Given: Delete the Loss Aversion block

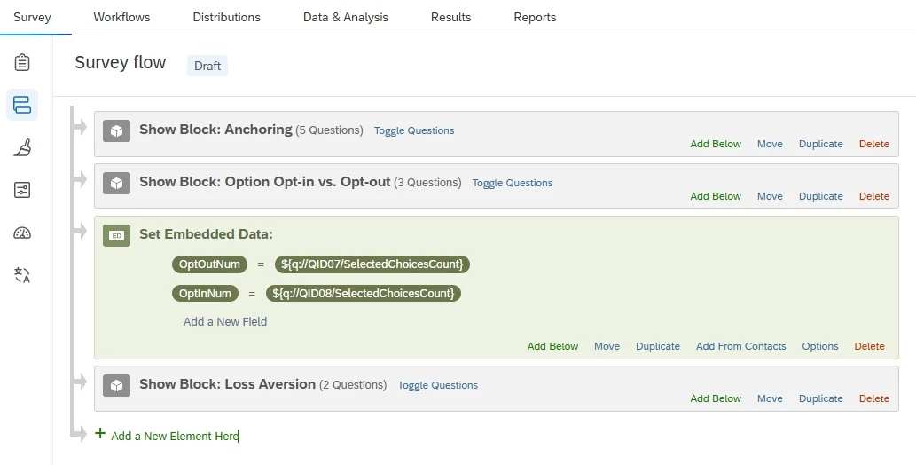Looking at the screenshot, I should click(874, 398).
